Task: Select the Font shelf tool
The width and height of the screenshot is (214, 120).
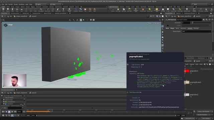Action: [x=63, y=10]
